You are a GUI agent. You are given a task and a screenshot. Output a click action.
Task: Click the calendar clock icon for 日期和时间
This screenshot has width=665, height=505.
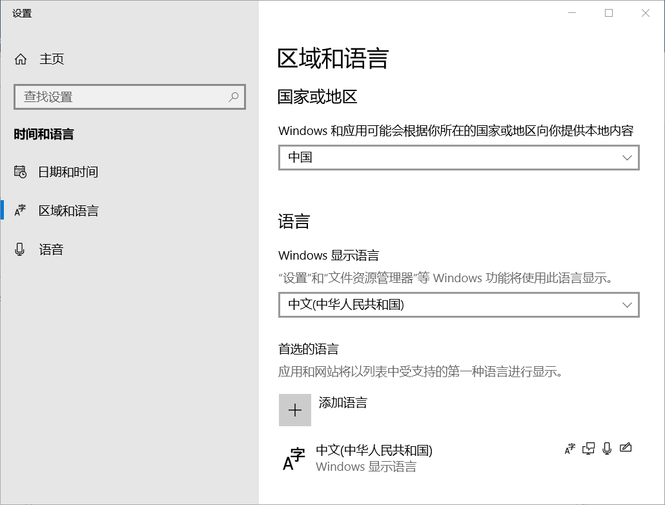[21, 172]
